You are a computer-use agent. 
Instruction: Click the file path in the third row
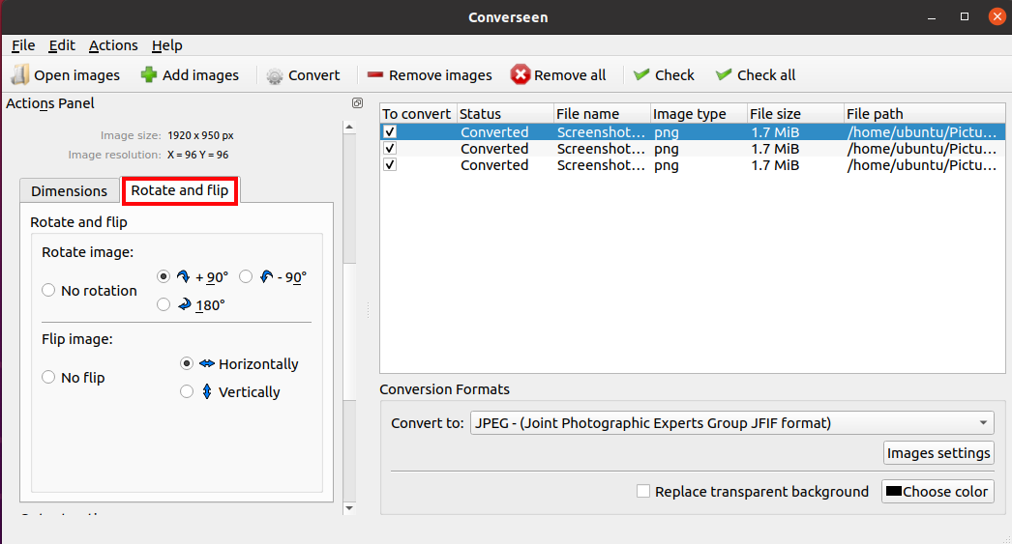pyautogui.click(x=922, y=165)
